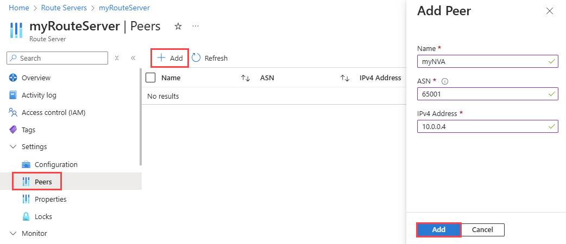Go to the Home breadcrumb

point(19,8)
